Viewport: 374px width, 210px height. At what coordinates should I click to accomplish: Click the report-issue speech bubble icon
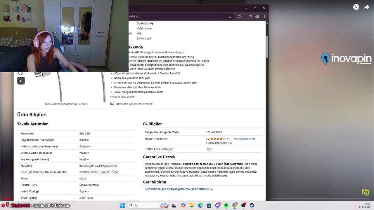point(112,104)
